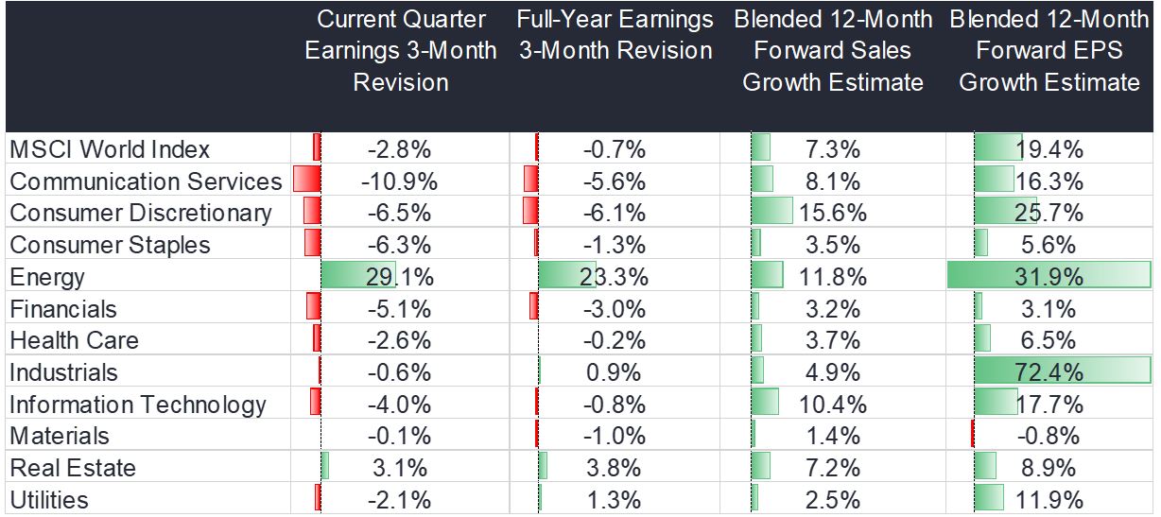Click the 72.4% Industrials EPS growth cell
The width and height of the screenshot is (1161, 517).
click(x=1048, y=372)
